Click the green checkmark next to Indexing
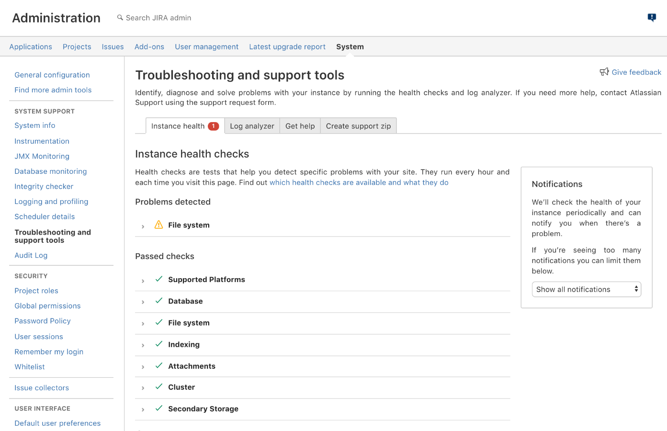 159,344
